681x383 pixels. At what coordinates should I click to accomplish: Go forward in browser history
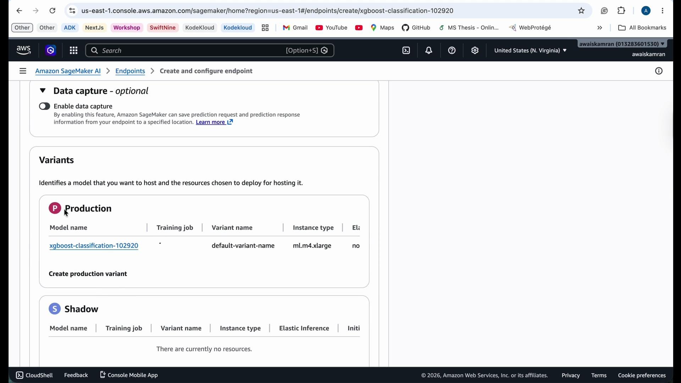click(x=36, y=11)
